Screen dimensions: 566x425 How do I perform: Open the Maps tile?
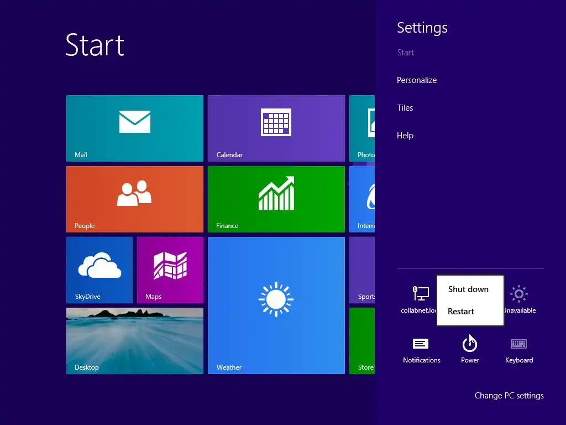(x=170, y=270)
